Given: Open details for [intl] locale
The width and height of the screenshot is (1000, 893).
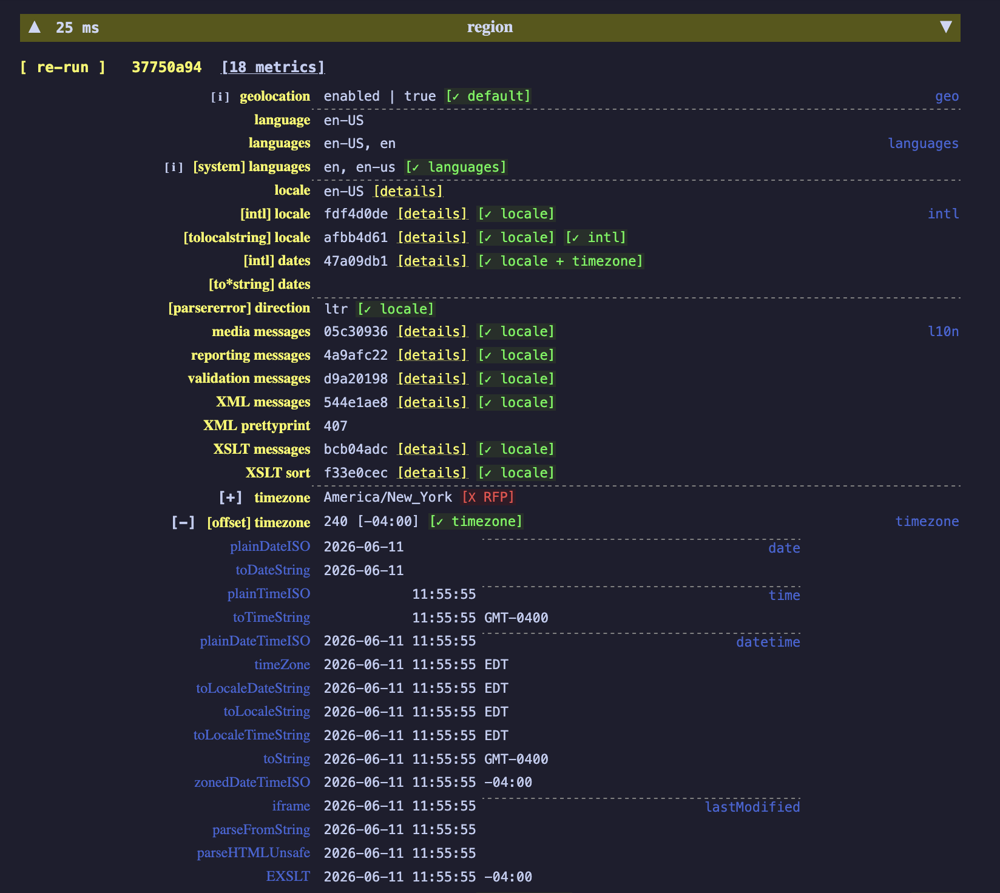Looking at the screenshot, I should click(433, 214).
